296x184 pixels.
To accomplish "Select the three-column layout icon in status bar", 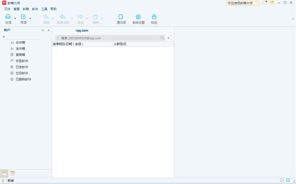I will [x=288, y=180].
